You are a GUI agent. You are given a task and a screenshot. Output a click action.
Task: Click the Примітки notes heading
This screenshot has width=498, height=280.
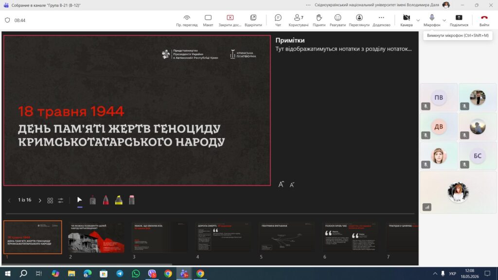pos(290,40)
